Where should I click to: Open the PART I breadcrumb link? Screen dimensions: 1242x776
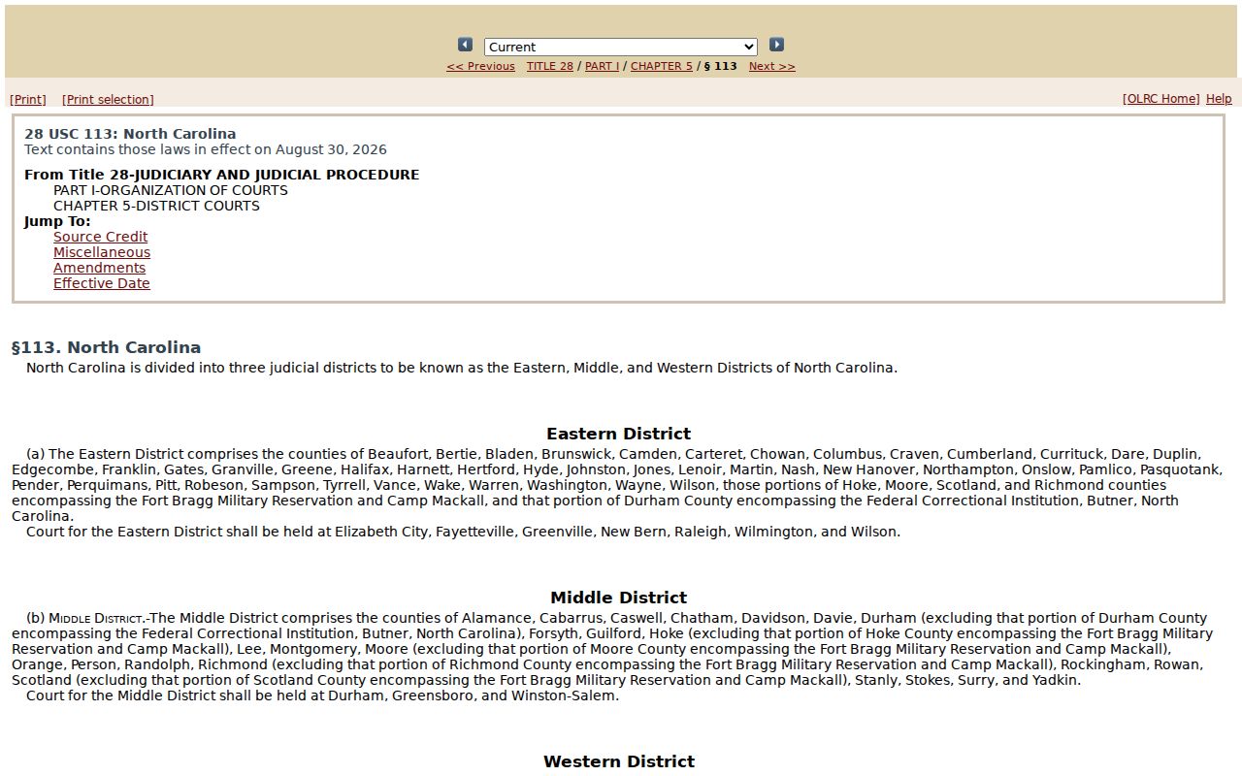(x=602, y=67)
